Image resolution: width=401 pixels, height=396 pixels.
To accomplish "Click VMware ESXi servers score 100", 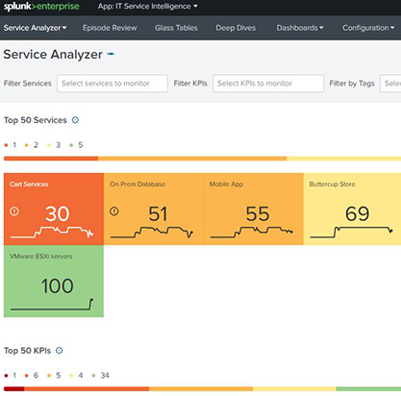I will 58,285.
